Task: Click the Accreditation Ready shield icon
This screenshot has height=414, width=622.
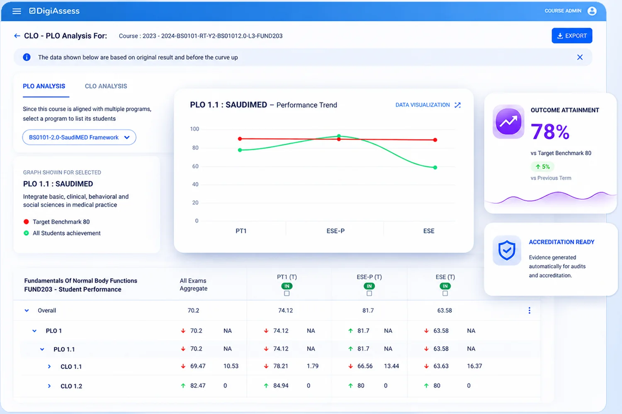Action: 507,250
